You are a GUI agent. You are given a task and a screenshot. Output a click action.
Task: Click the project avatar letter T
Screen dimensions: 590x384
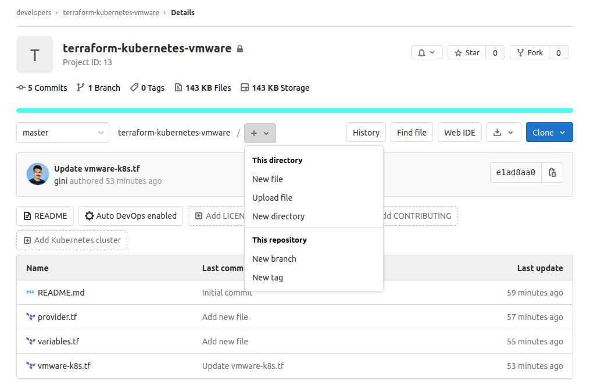[x=35, y=55]
